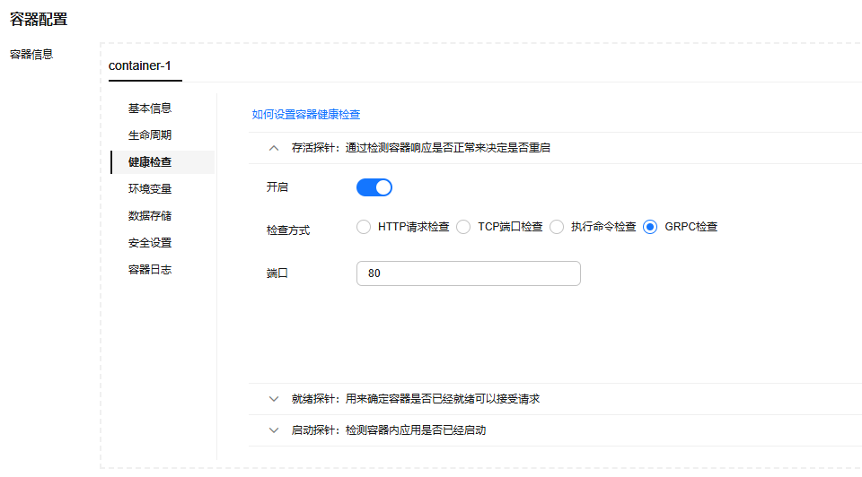
Task: Click 启动探针 section header text
Action: (x=389, y=430)
